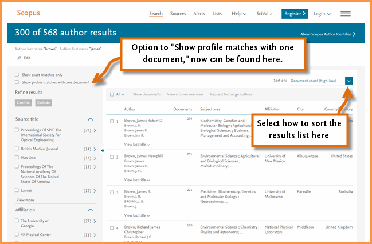
Task: Check Plos One source filter
Action: coord(17,158)
